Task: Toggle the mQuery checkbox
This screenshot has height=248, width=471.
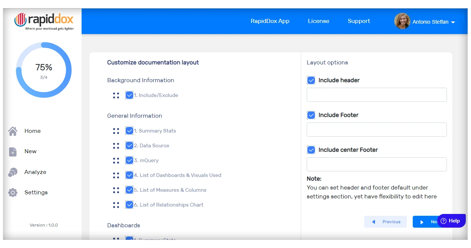Action: (x=129, y=160)
